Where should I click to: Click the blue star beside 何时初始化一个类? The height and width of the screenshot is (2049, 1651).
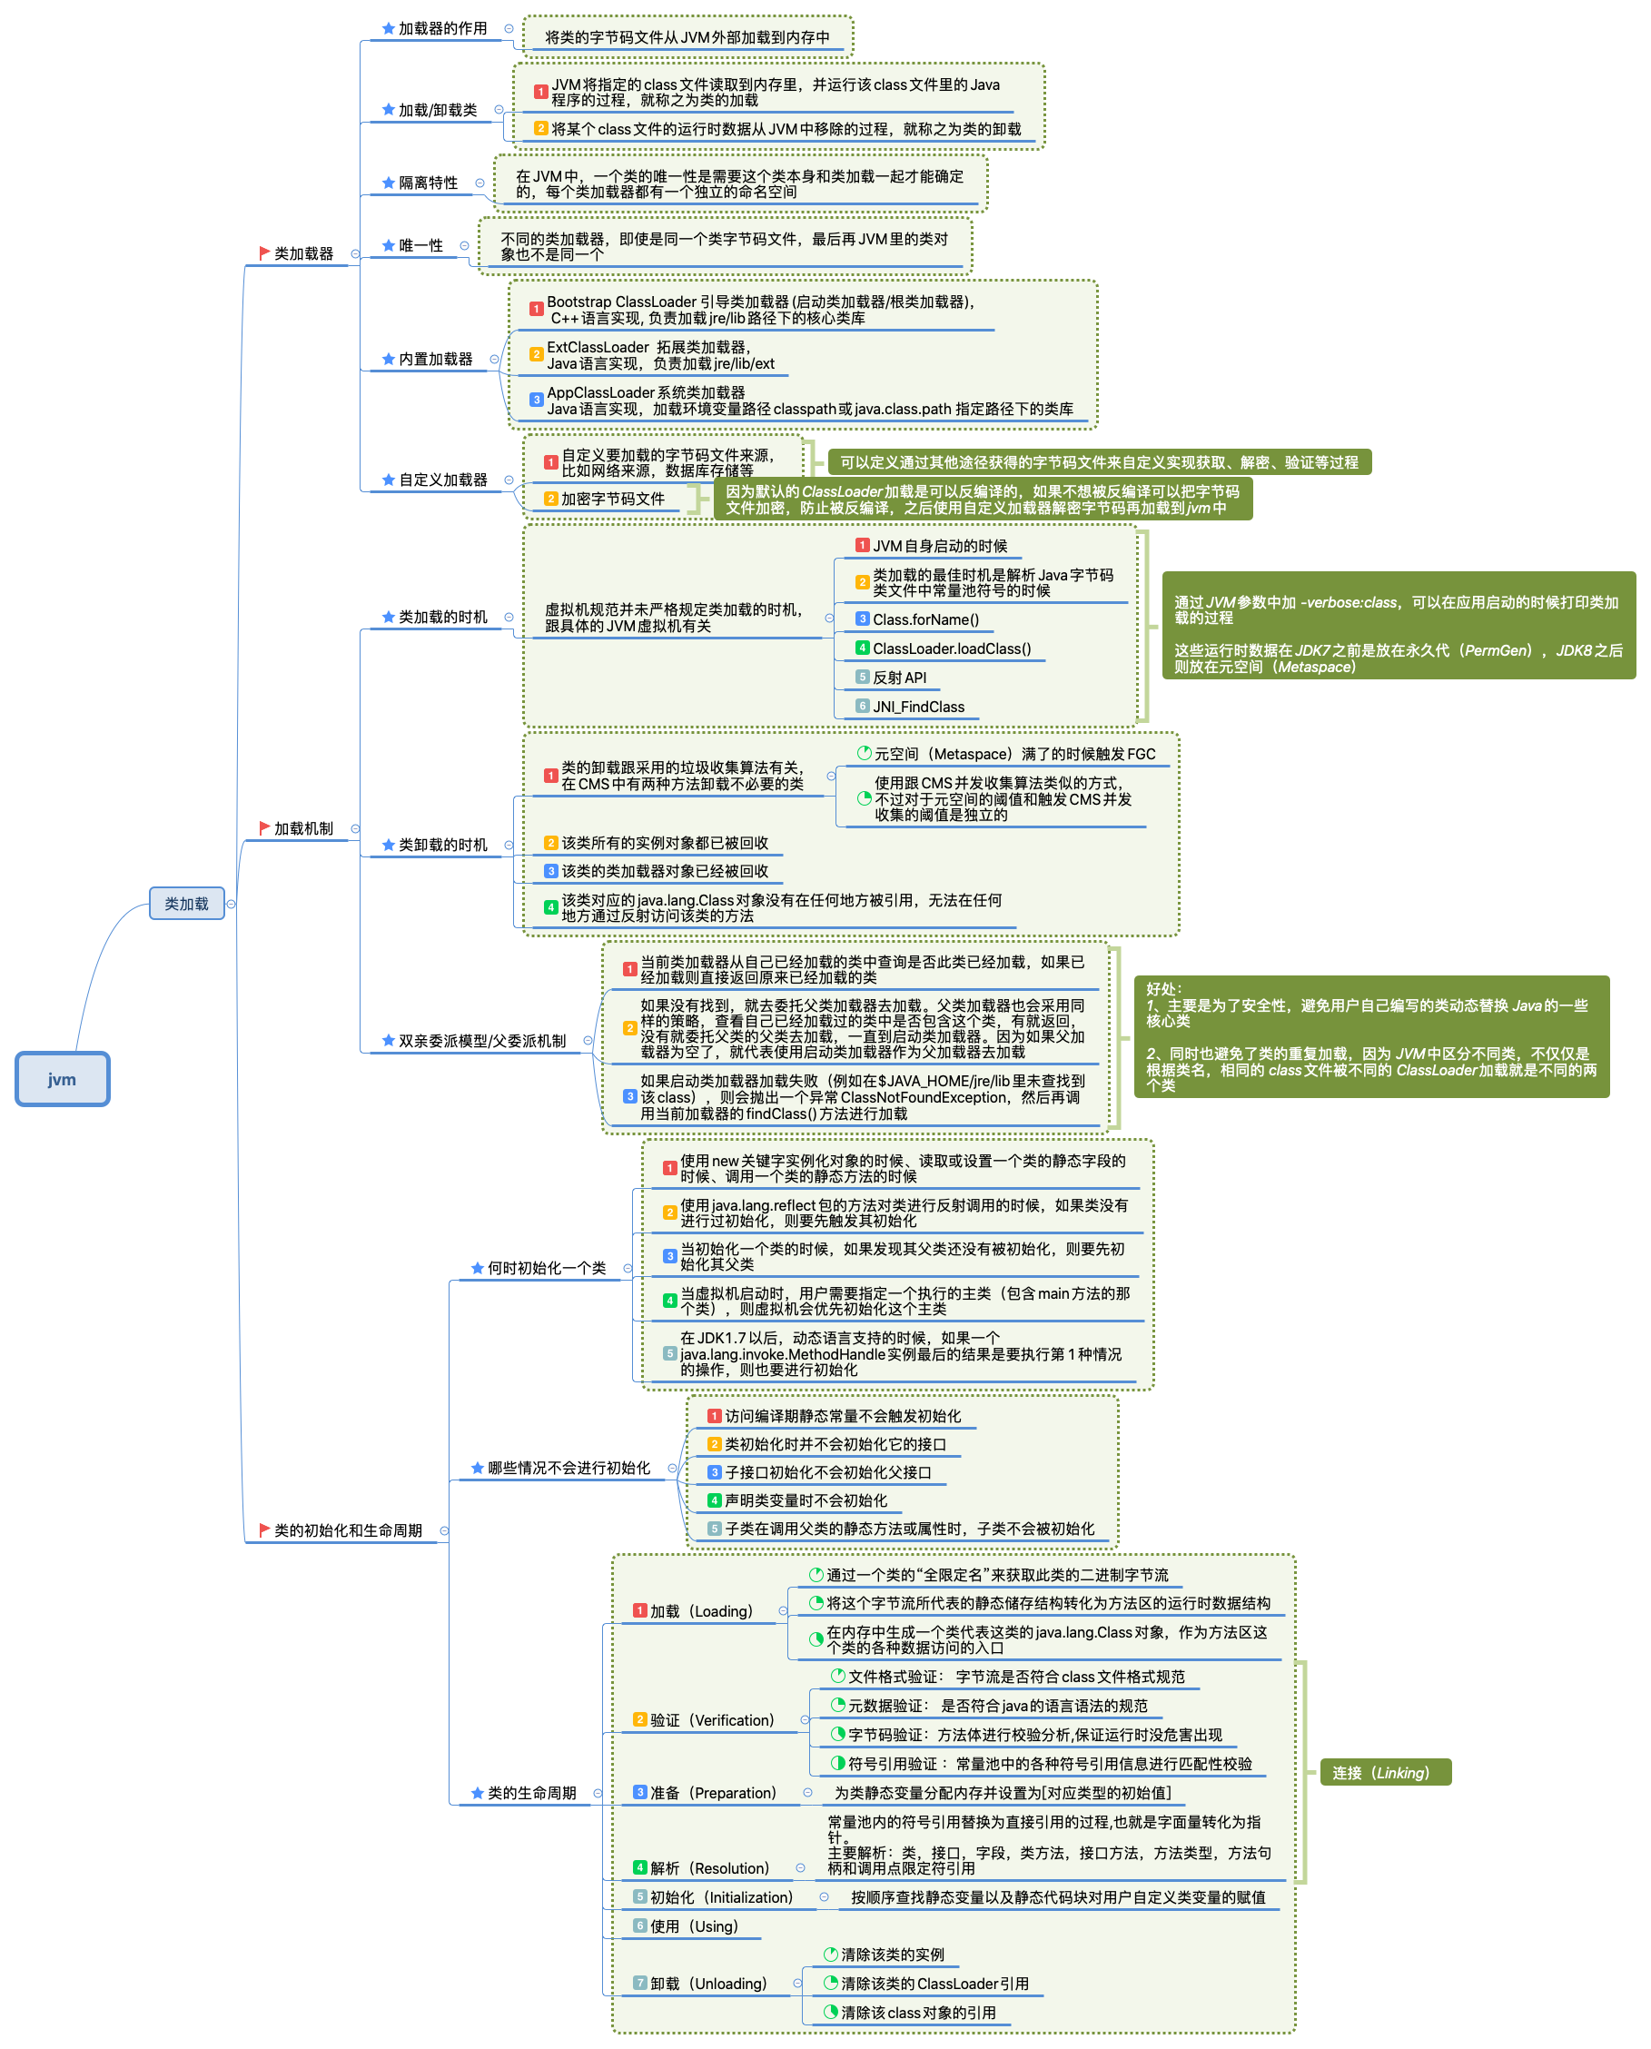coord(478,1268)
